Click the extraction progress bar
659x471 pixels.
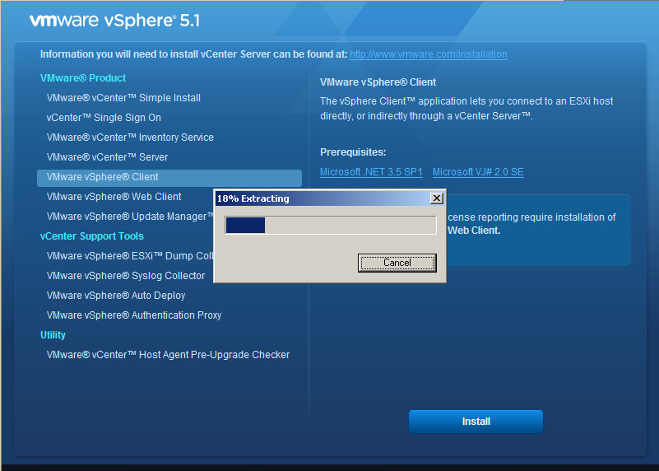tap(331, 225)
